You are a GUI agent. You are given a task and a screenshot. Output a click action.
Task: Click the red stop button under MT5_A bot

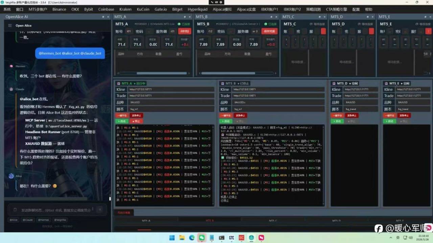[136, 121]
